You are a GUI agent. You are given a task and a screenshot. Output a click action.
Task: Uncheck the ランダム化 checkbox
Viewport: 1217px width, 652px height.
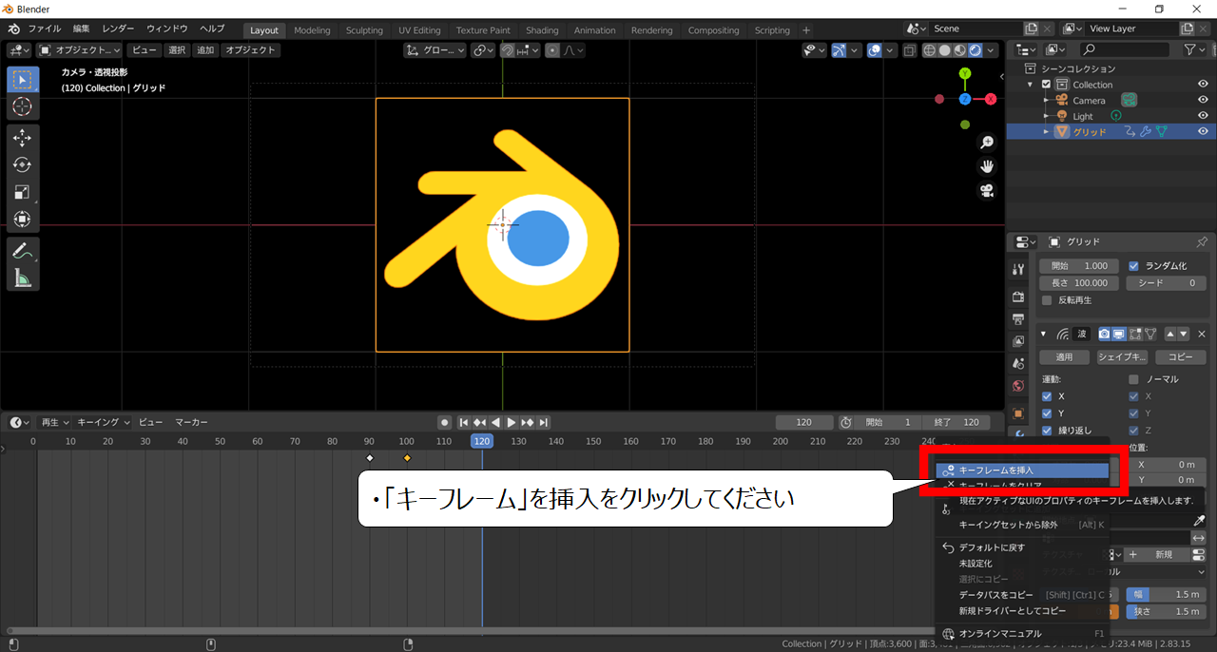(1133, 266)
